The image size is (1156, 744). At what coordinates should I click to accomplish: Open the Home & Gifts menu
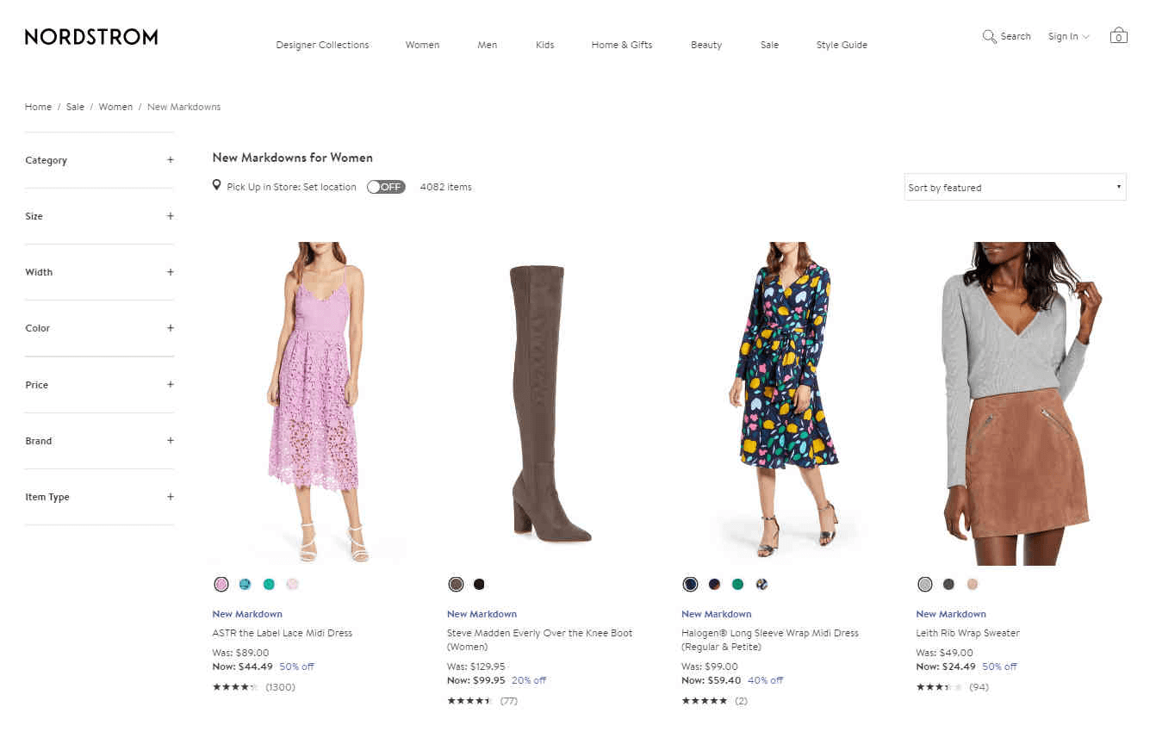click(x=622, y=45)
